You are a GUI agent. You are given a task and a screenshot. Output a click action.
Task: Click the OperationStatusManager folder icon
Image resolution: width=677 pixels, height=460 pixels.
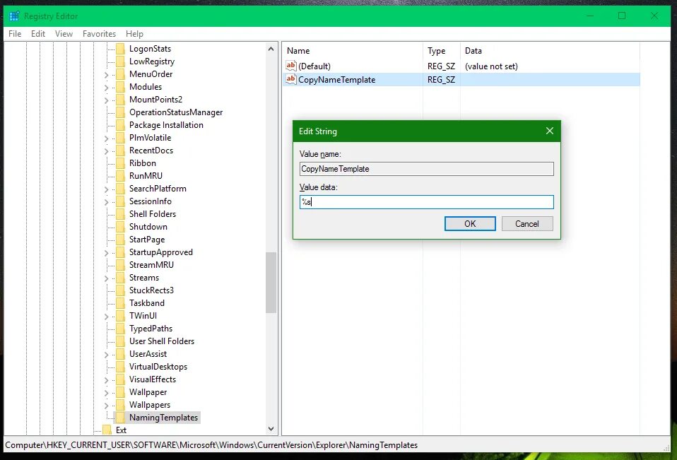point(120,112)
